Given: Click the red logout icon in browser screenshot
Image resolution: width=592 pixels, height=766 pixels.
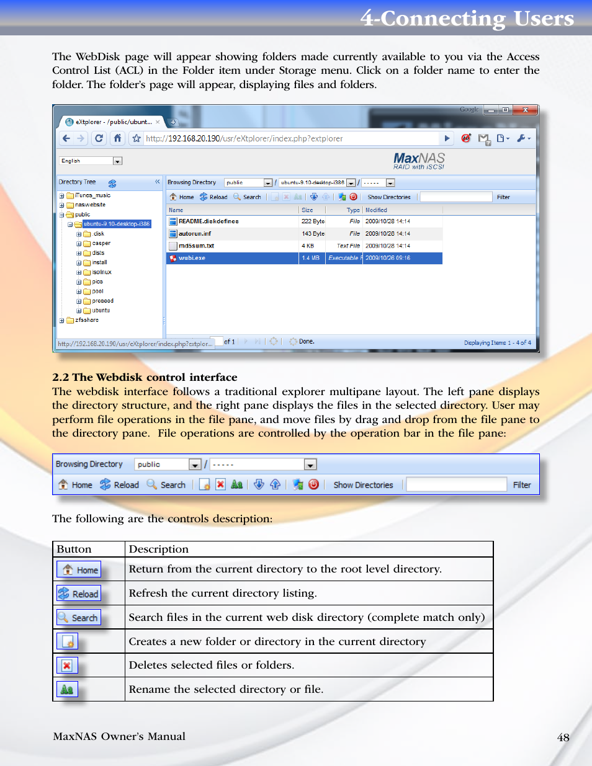Looking at the screenshot, I should (x=354, y=197).
